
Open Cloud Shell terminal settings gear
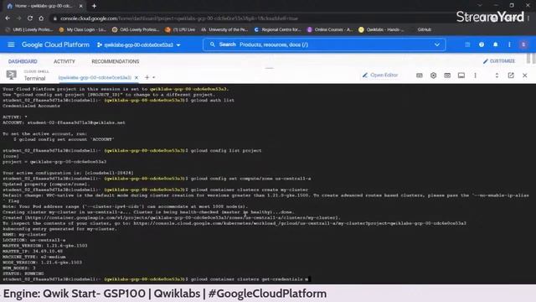[434, 75]
